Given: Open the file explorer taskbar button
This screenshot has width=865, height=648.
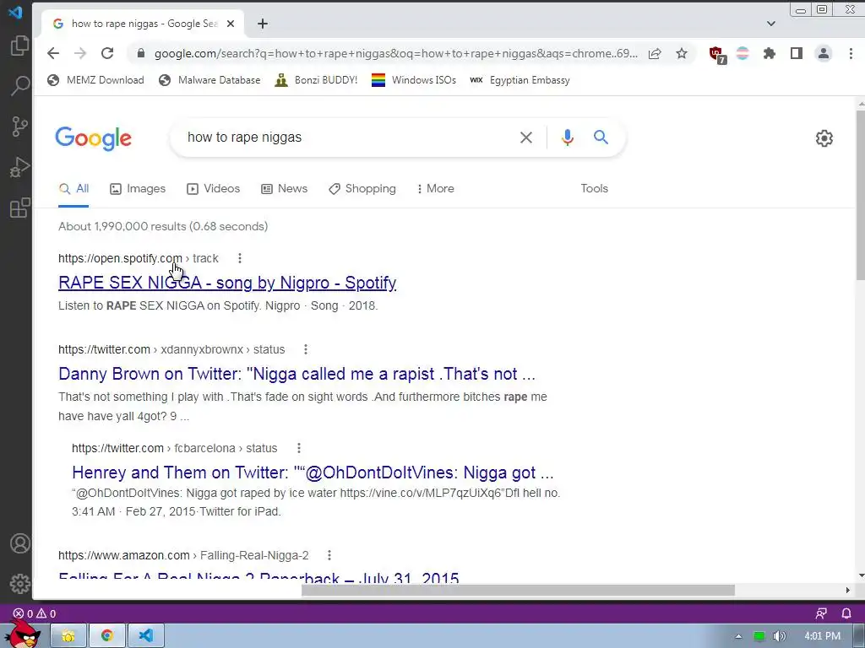Looking at the screenshot, I should pyautogui.click(x=68, y=636).
